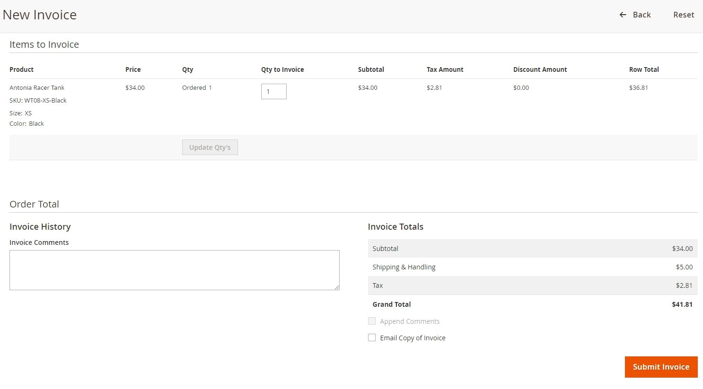This screenshot has width=703, height=389.
Task: Click the Submit Invoice button
Action: coord(660,367)
